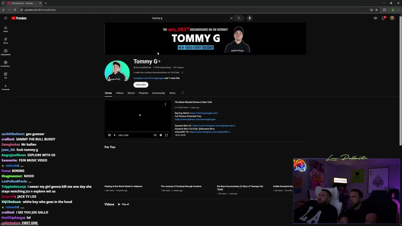Open install/cast icon in address bar
This screenshot has height=226, width=402.
click(x=371, y=10)
